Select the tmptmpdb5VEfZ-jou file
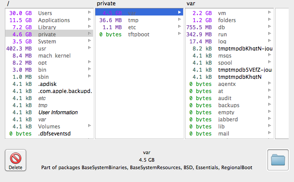 (229, 70)
